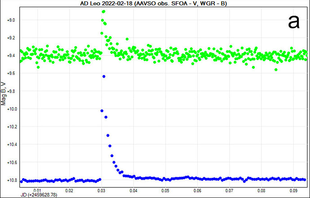310x198 pixels.
Task: Click the +10.0 y-axis tick label
Action: tap(11, 109)
